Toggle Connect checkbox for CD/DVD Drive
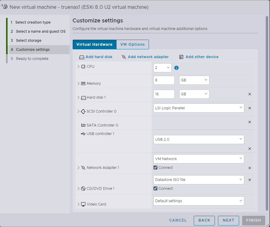Screen dimensions: 270x227 [156, 189]
